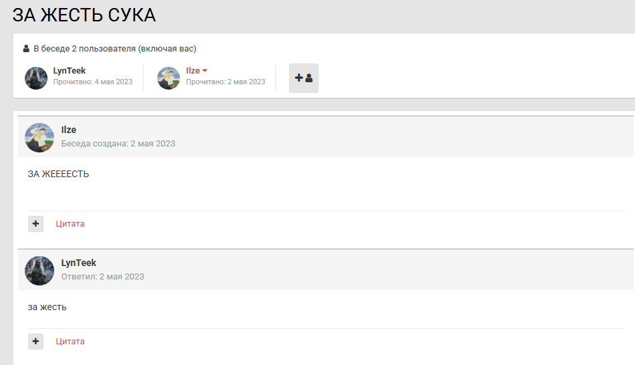Click LynTeek's avatar in the reply post

click(39, 271)
